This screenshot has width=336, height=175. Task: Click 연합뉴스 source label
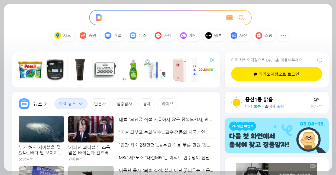[x=76, y=159]
